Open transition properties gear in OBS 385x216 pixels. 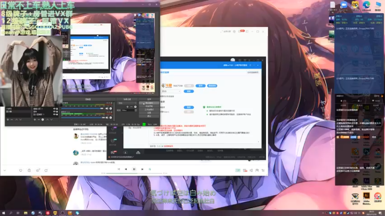tap(135, 107)
